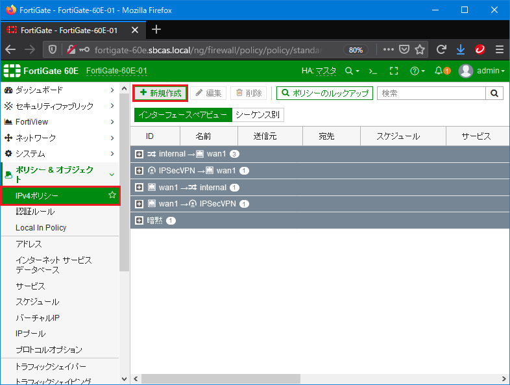Open IPプール page
Viewport: 510px width, 385px height.
(x=30, y=334)
